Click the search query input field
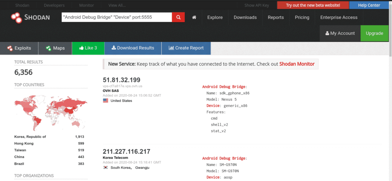Image resolution: width=392 pixels, height=181 pixels. click(117, 17)
